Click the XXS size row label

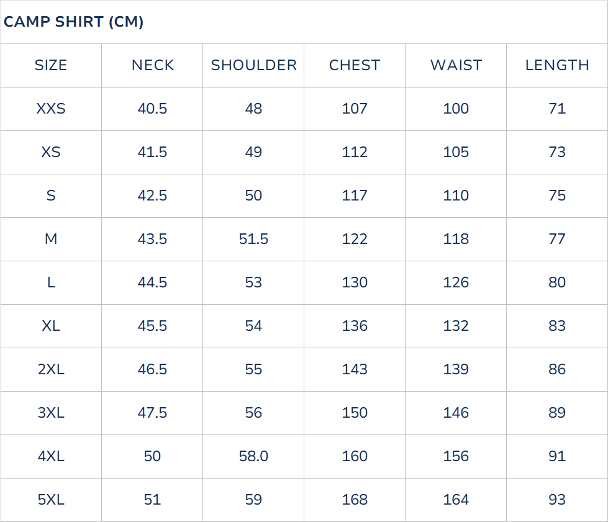click(51, 109)
